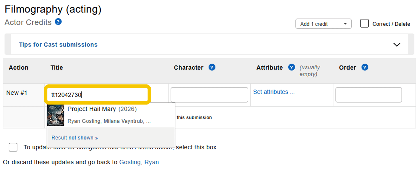Viewport: 420px width, 170px height.
Task: Click Result not shown in the suggestion list
Action: tap(75, 138)
